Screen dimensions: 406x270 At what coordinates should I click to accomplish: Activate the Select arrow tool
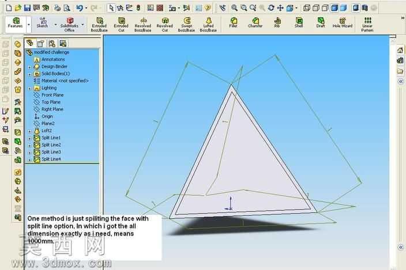111,8
